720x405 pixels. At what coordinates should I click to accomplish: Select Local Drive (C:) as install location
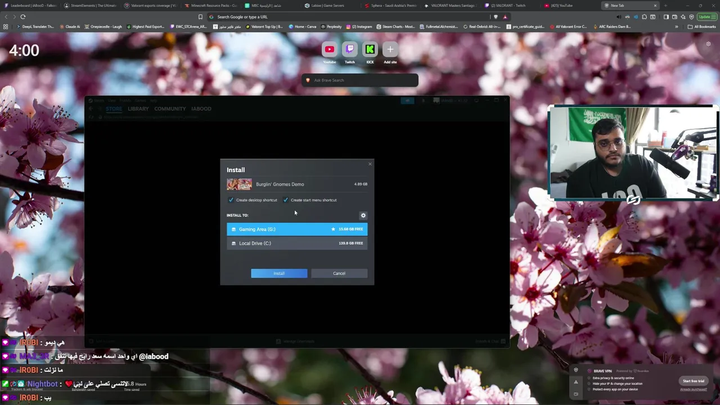pyautogui.click(x=297, y=243)
